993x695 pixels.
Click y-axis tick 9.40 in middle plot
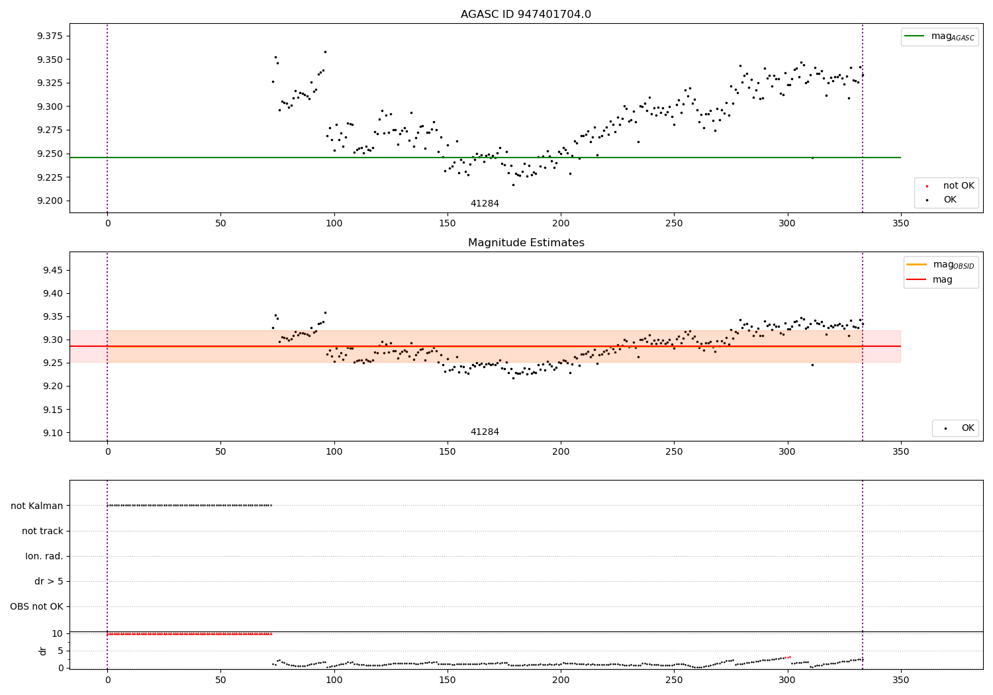(x=53, y=293)
